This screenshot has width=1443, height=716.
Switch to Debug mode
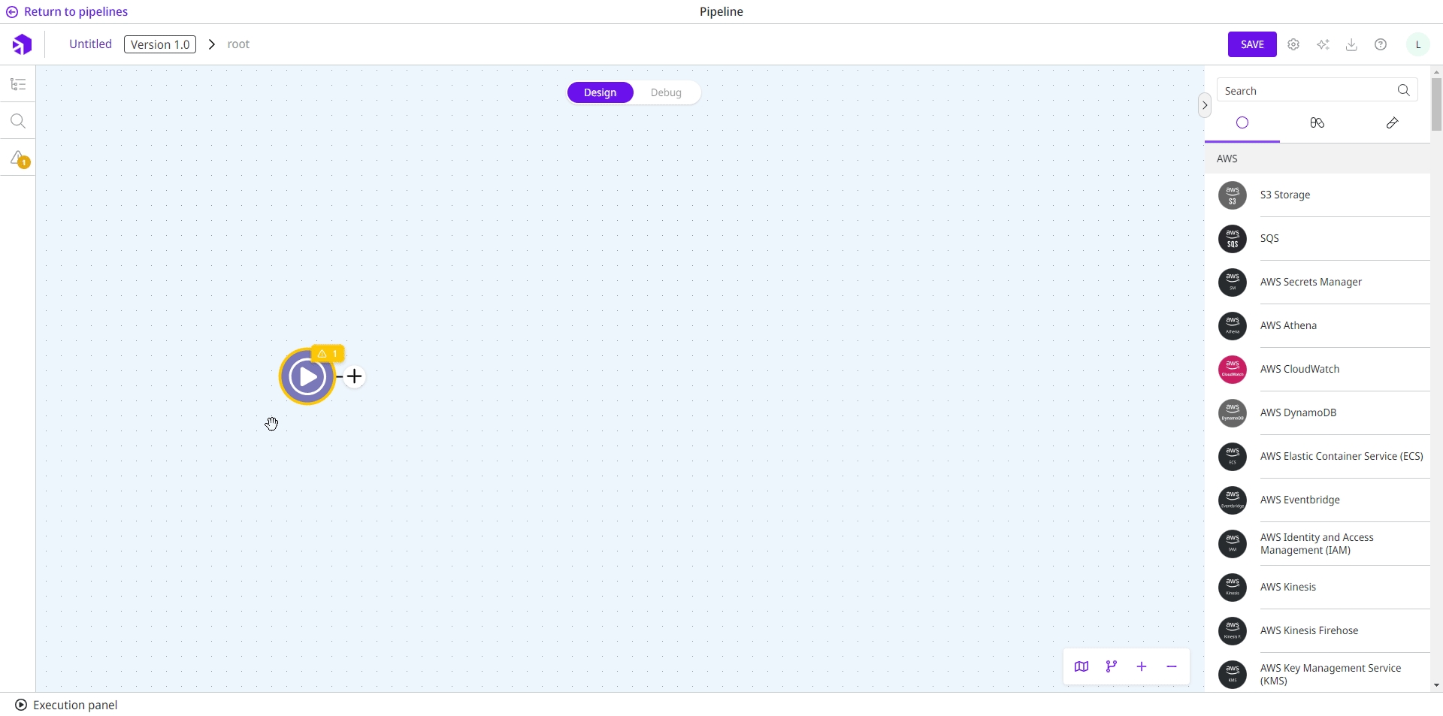click(x=666, y=92)
